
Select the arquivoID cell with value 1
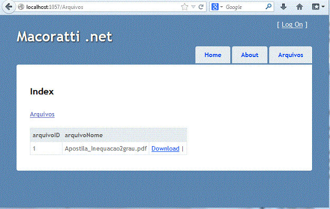click(x=46, y=149)
